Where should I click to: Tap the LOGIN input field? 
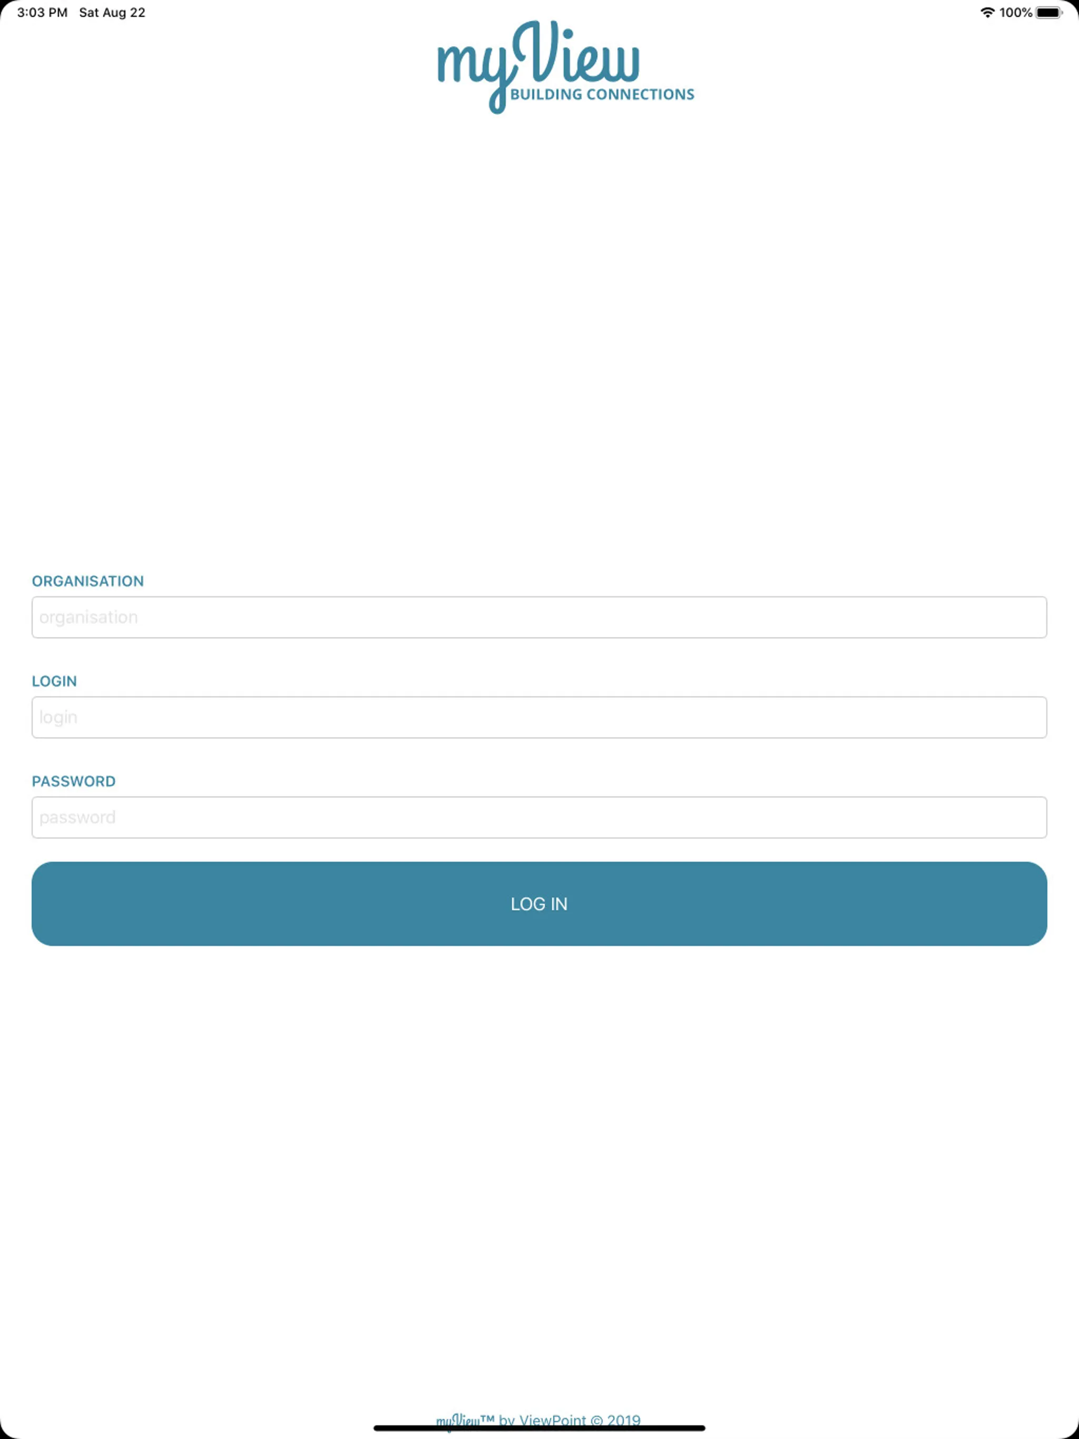(539, 716)
